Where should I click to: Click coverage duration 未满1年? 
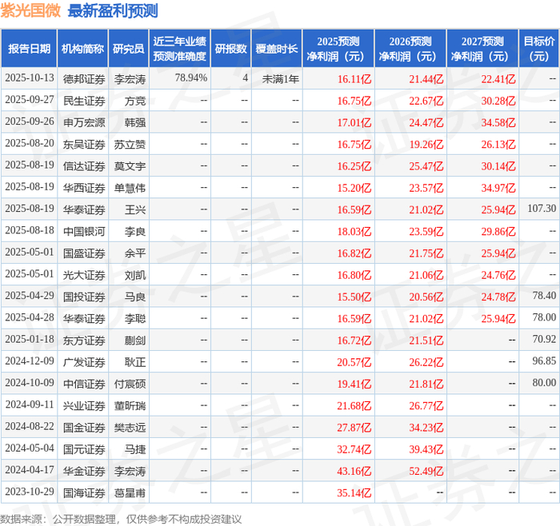280,79
